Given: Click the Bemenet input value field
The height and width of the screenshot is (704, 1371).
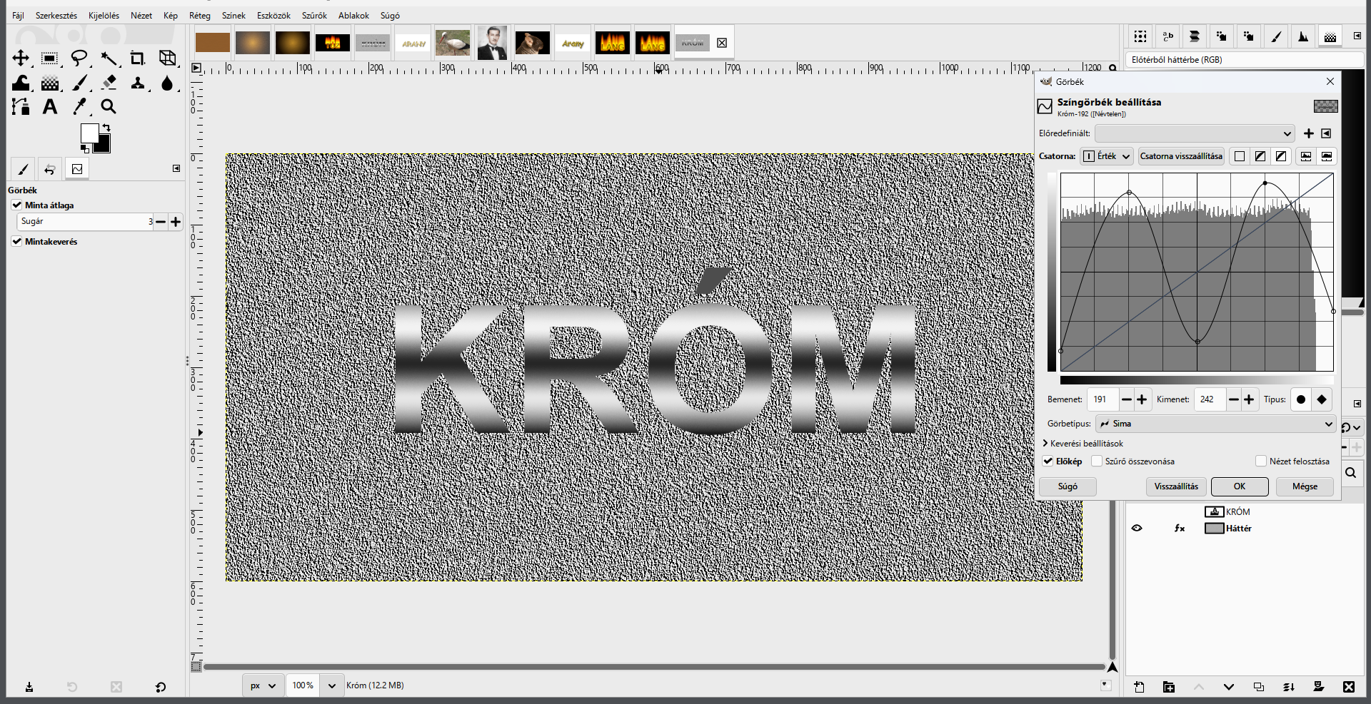Looking at the screenshot, I should pos(1103,399).
